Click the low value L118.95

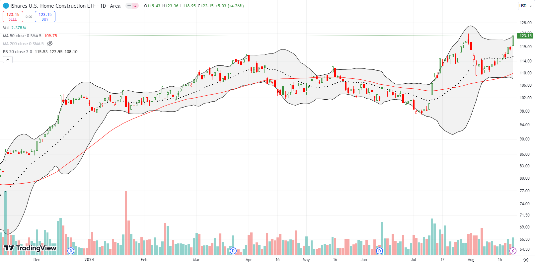pyautogui.click(x=188, y=6)
